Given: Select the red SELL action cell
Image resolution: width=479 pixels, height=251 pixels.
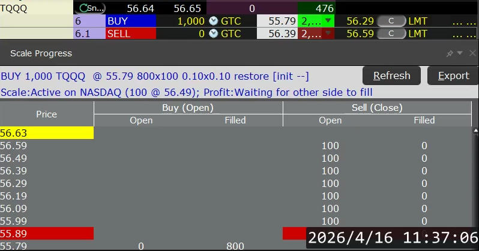Looking at the screenshot, I should (x=130, y=34).
